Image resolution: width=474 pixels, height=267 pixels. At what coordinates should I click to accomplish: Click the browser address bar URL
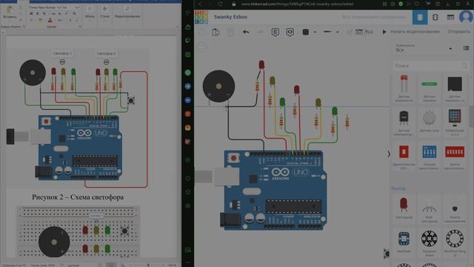[x=297, y=4]
